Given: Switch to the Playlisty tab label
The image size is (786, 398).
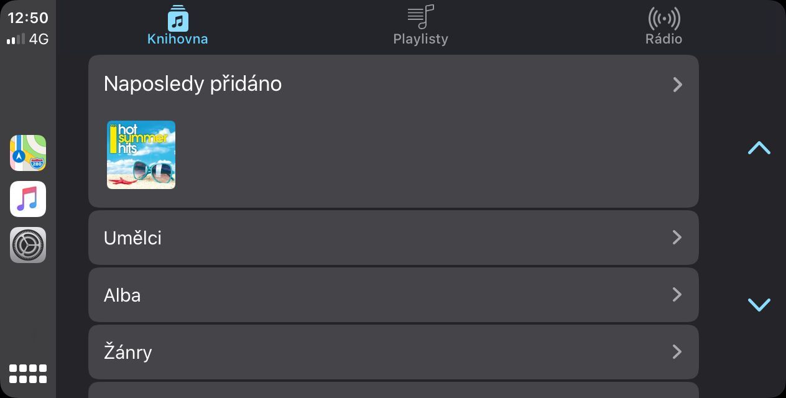Looking at the screenshot, I should coord(420,39).
